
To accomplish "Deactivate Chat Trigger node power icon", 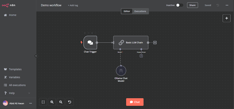I will coord(88,33).
